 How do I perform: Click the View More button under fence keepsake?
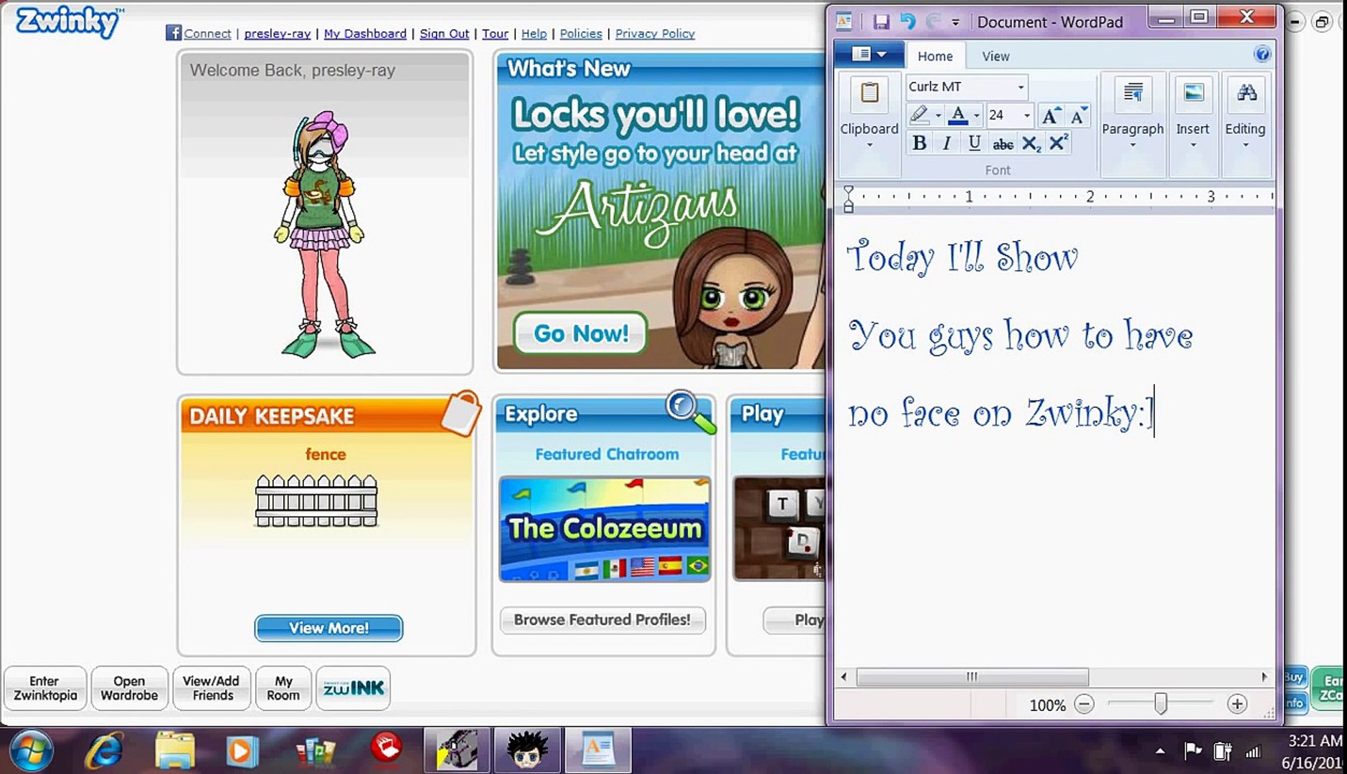tap(328, 628)
